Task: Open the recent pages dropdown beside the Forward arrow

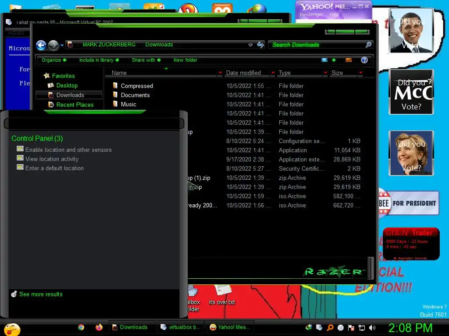Action: coord(62,45)
